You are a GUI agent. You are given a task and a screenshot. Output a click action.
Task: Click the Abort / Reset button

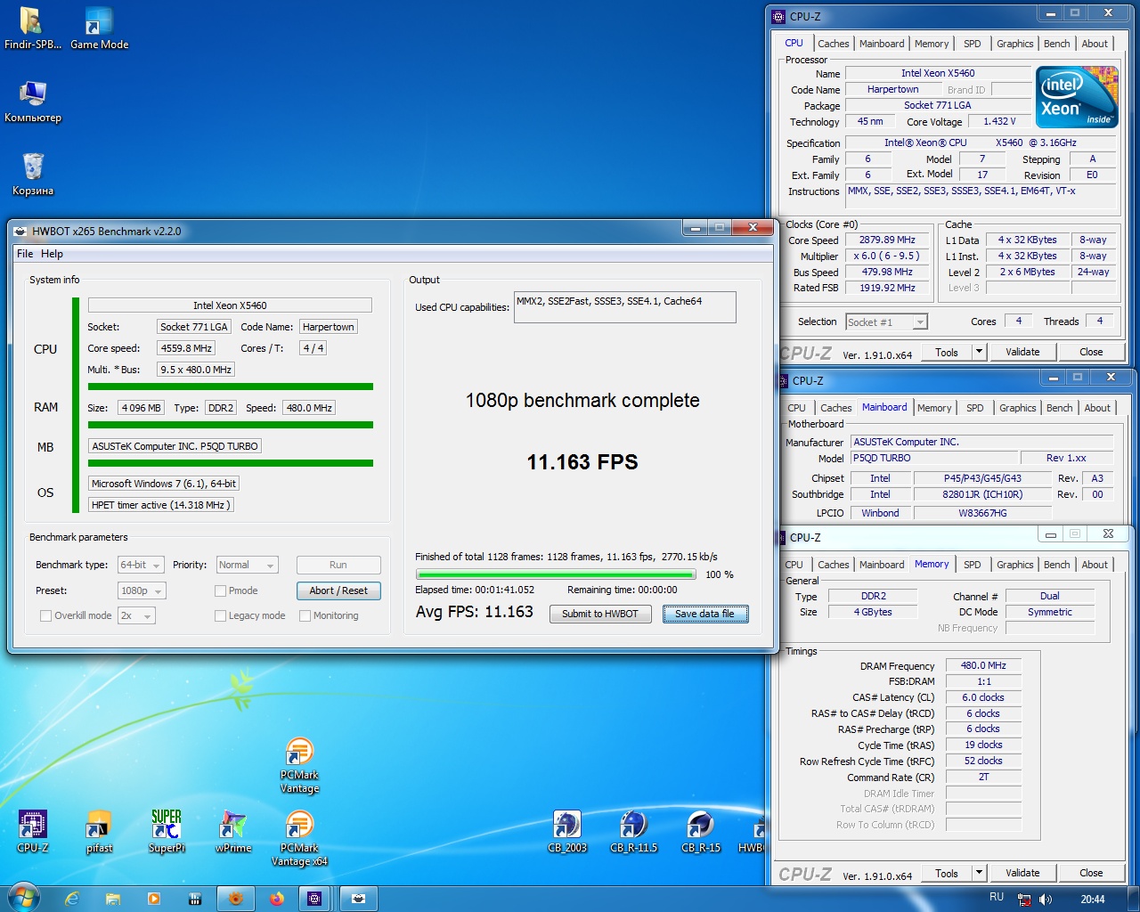(x=338, y=590)
